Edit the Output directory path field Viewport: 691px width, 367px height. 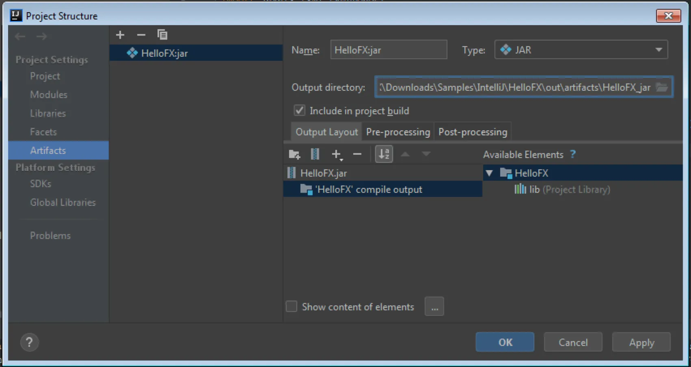pos(515,87)
